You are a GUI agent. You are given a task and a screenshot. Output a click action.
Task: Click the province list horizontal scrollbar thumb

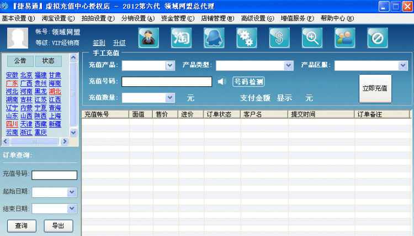(34, 141)
